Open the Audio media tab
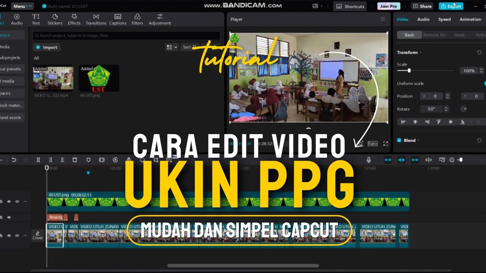486x273 pixels. tap(17, 19)
